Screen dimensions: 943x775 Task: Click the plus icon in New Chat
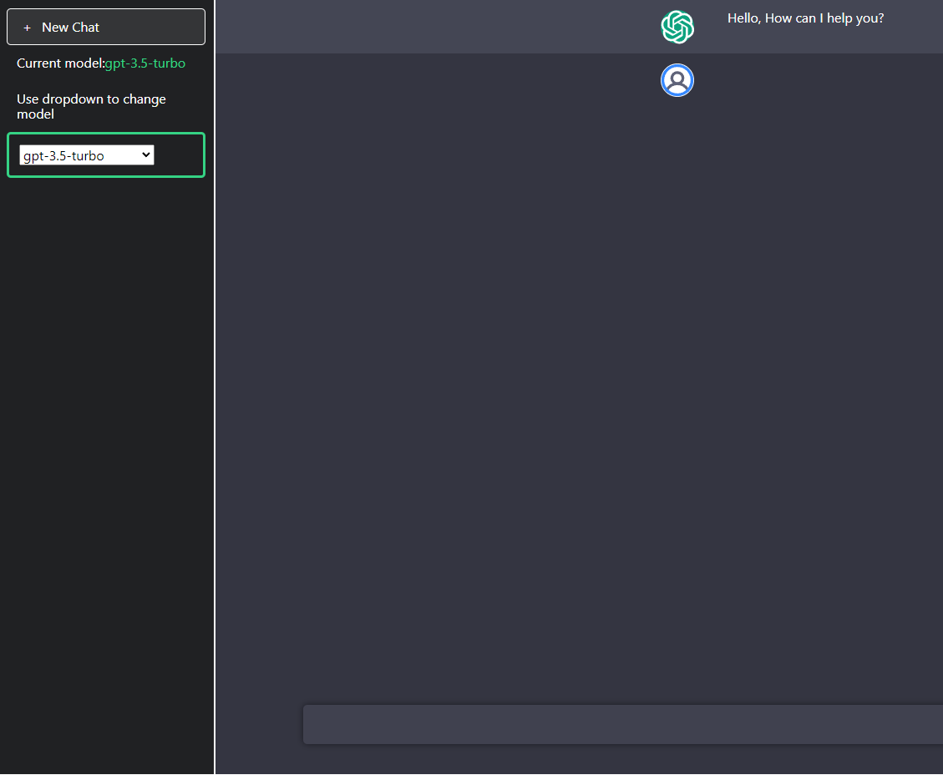coord(27,28)
